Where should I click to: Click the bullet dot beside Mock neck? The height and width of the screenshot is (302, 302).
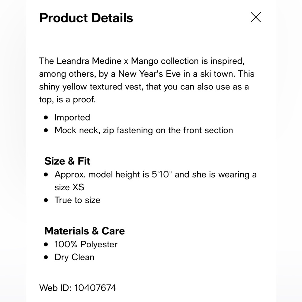tap(46, 130)
